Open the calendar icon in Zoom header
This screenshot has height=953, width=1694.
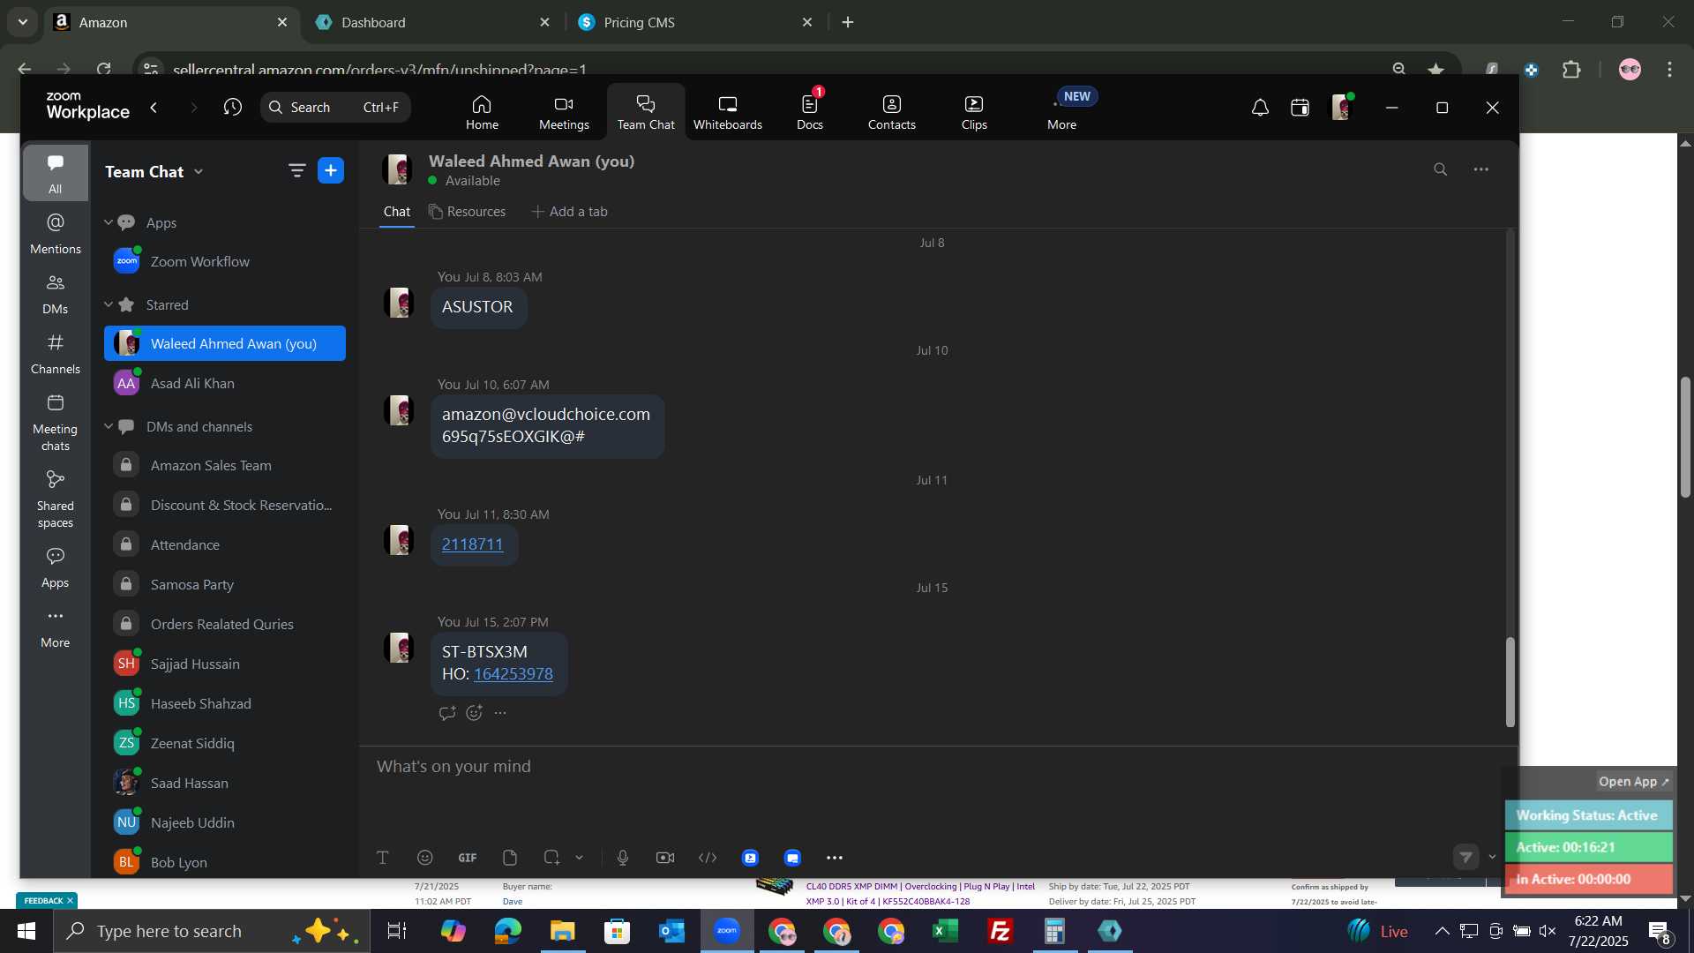1300,108
